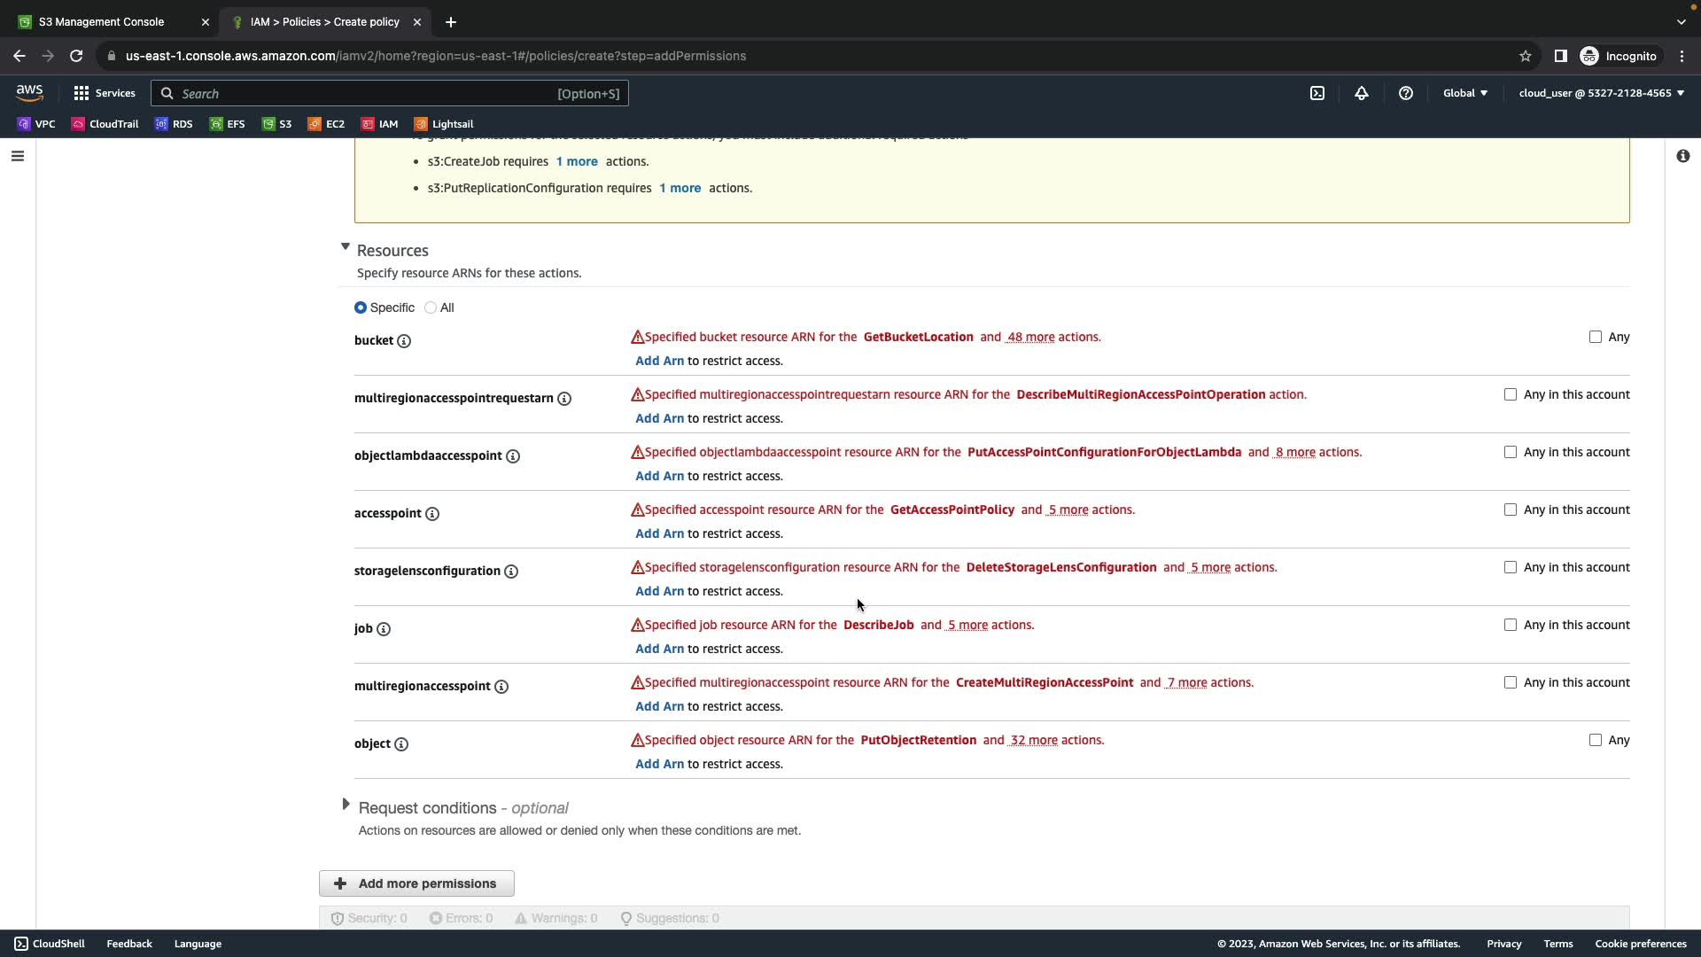Open the Global region dropdown
Image resolution: width=1701 pixels, height=957 pixels.
[1464, 93]
